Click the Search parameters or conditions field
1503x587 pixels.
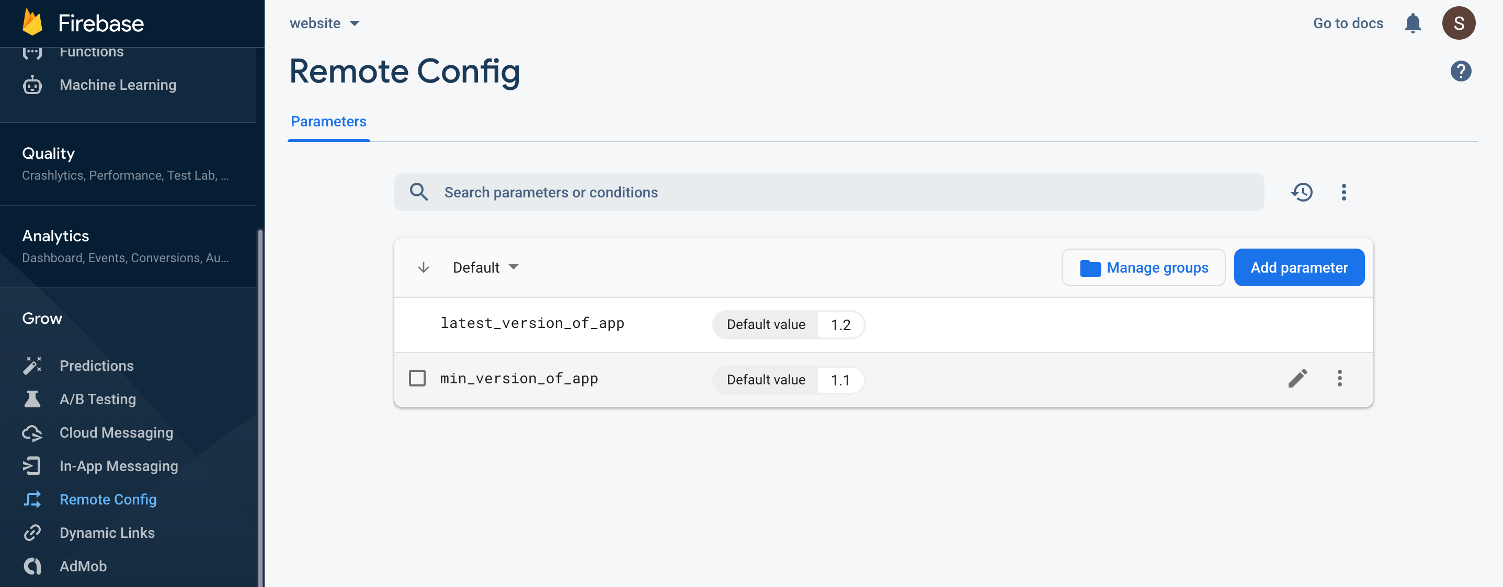click(x=828, y=192)
